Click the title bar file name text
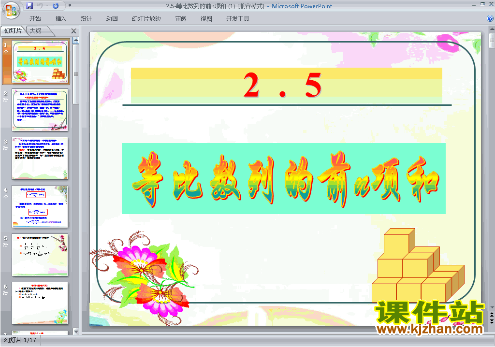Screen dimensions: 495x347 pos(215,6)
